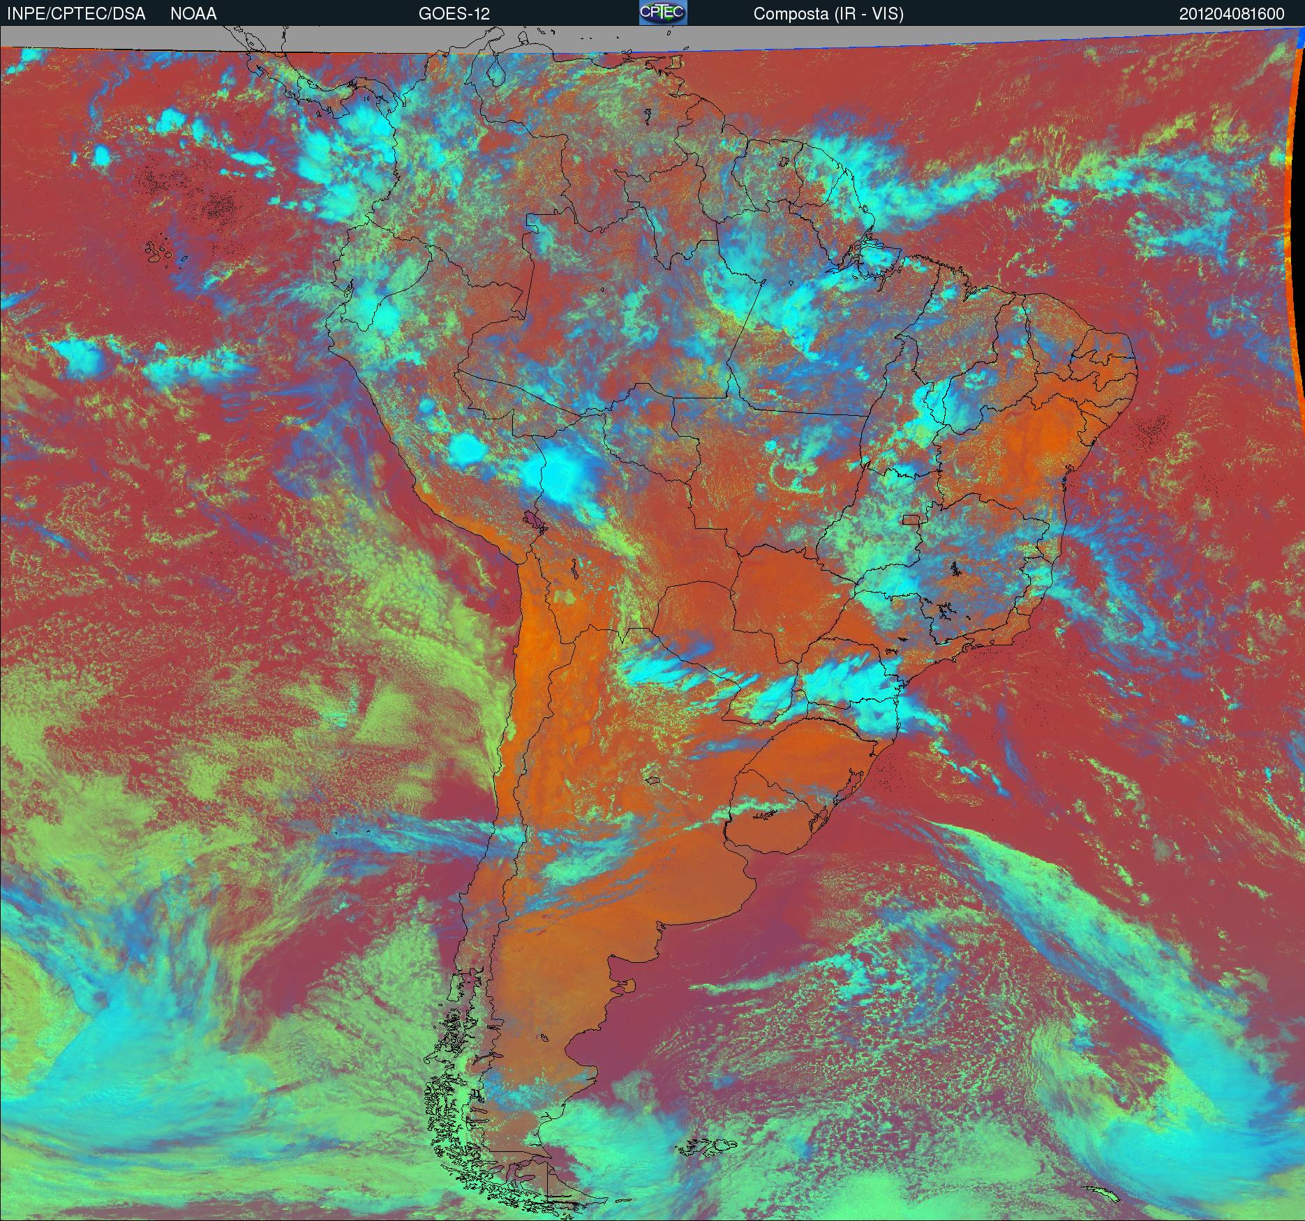Click the Composta (IR - VIS) title

(828, 14)
